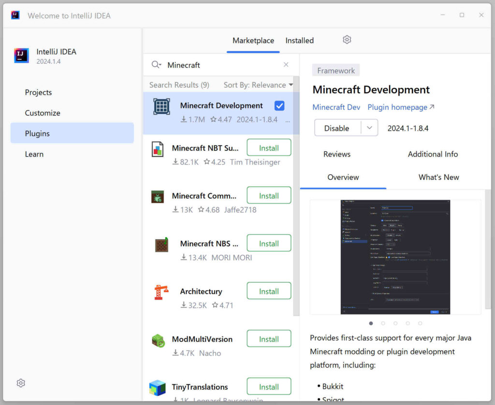Image resolution: width=495 pixels, height=405 pixels.
Task: Install the Minecraft Commands plugin
Action: tap(269, 195)
